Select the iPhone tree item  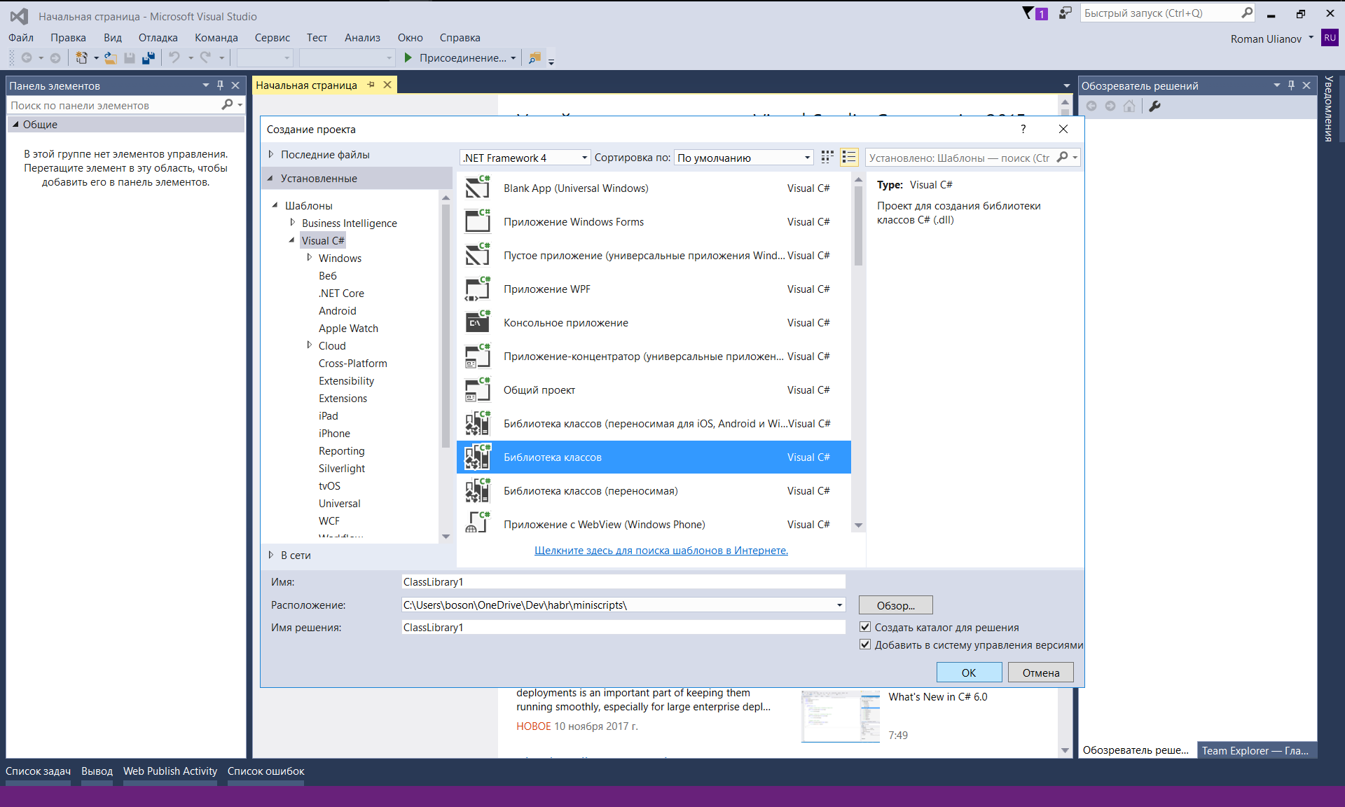pos(334,433)
